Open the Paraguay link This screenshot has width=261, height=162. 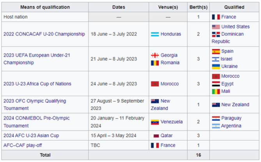[x=231, y=118]
